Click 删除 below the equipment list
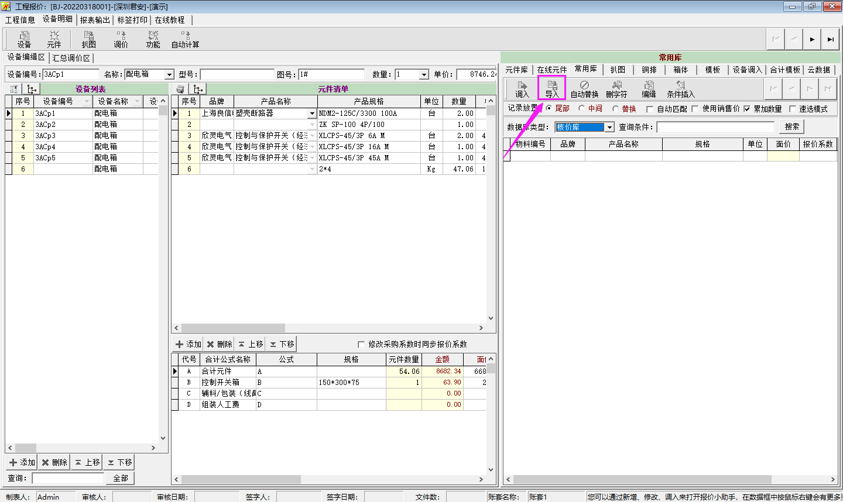Screen dimensions: 843x502 tap(54, 462)
